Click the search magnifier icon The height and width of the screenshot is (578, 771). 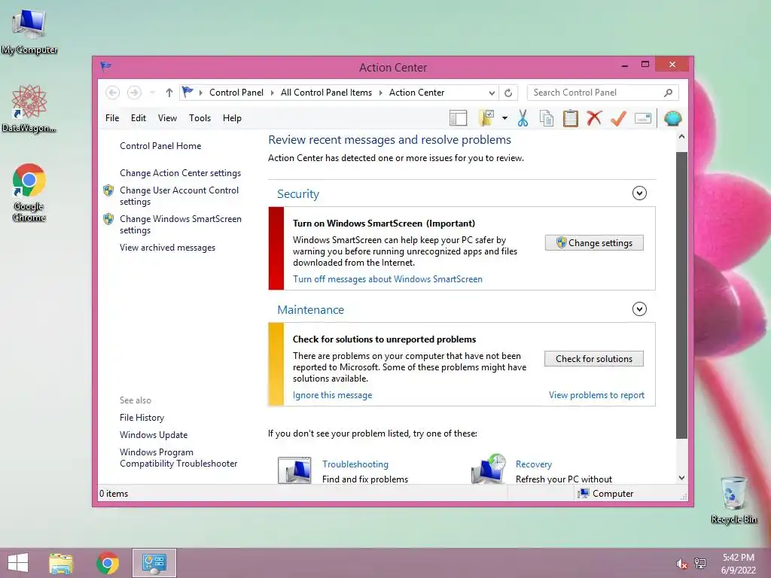[668, 93]
